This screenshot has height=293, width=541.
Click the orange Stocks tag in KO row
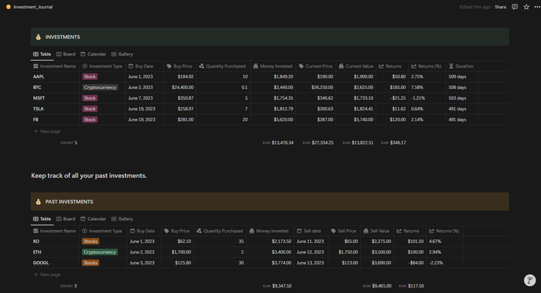point(90,241)
